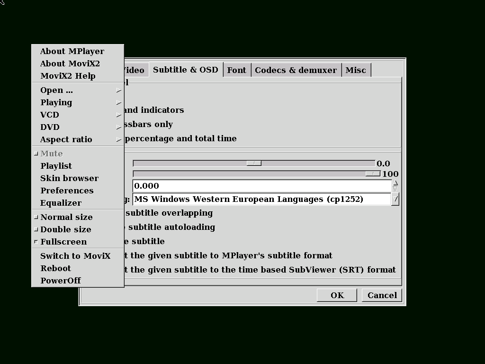
Task: Expand the Playing submenu
Action: 78,102
